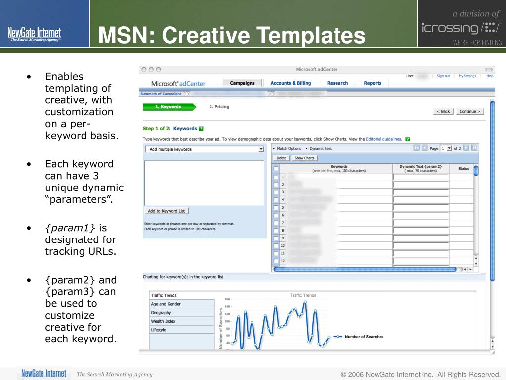Open the Accounts & Billing tab
Viewport: 506px width, 380px height.
click(291, 83)
